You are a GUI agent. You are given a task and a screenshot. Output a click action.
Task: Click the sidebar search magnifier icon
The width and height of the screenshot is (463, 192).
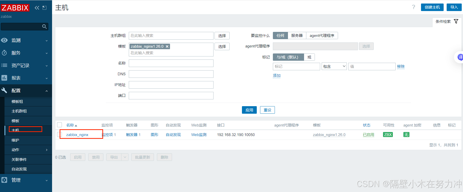pos(45,27)
